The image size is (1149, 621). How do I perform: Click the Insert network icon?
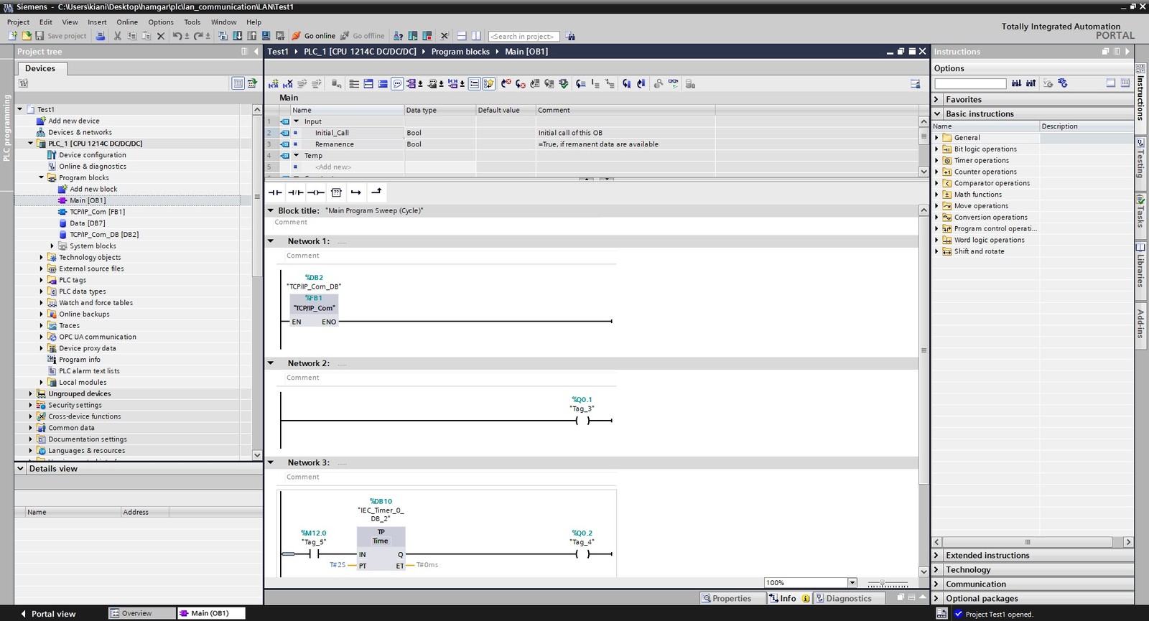tap(273, 84)
